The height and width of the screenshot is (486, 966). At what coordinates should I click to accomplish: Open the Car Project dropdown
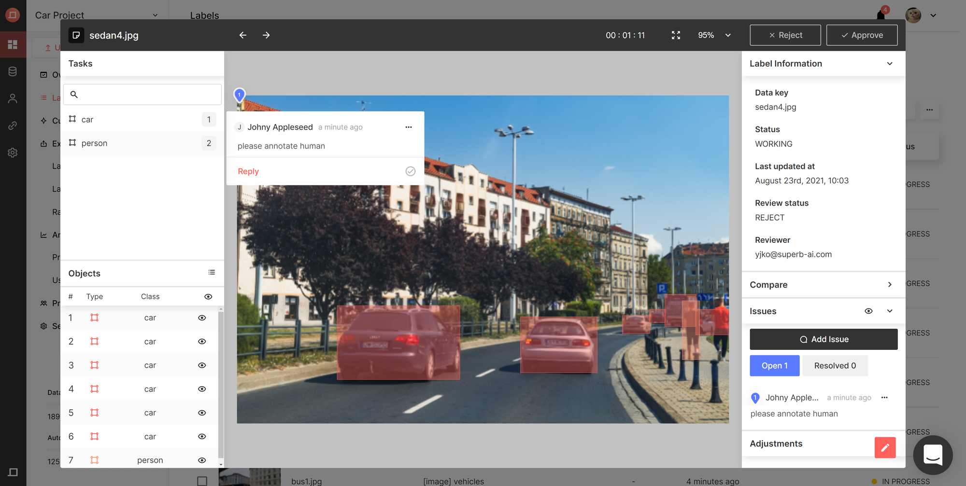pyautogui.click(x=155, y=15)
